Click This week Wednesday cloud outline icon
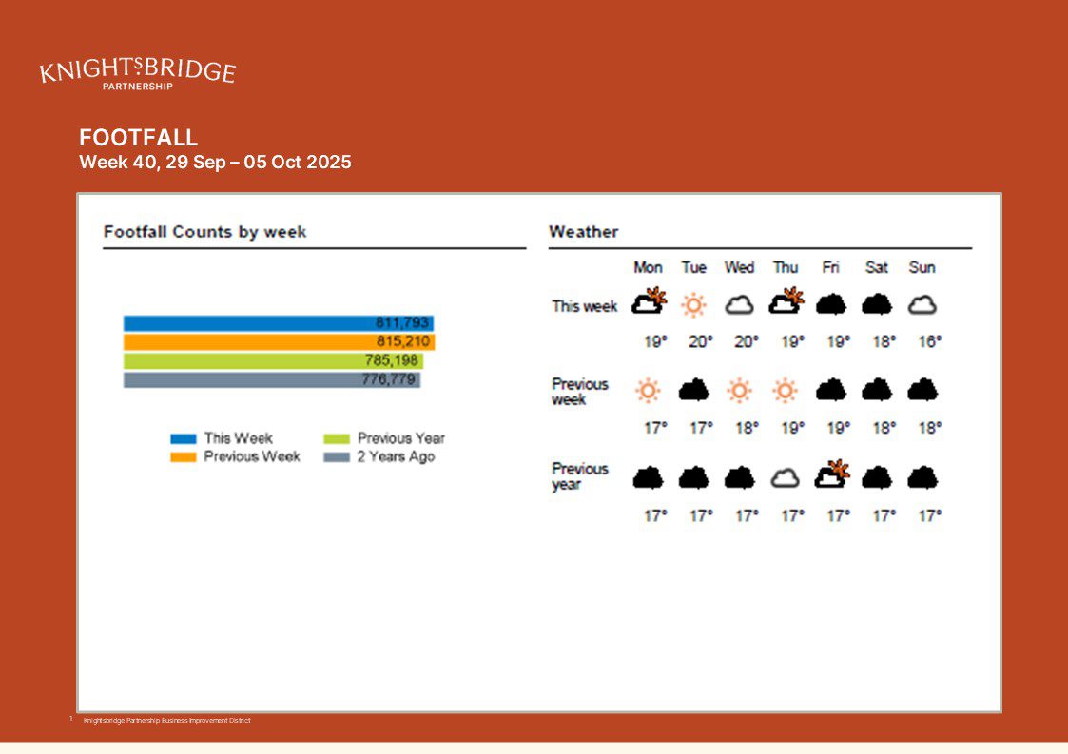 pos(740,305)
